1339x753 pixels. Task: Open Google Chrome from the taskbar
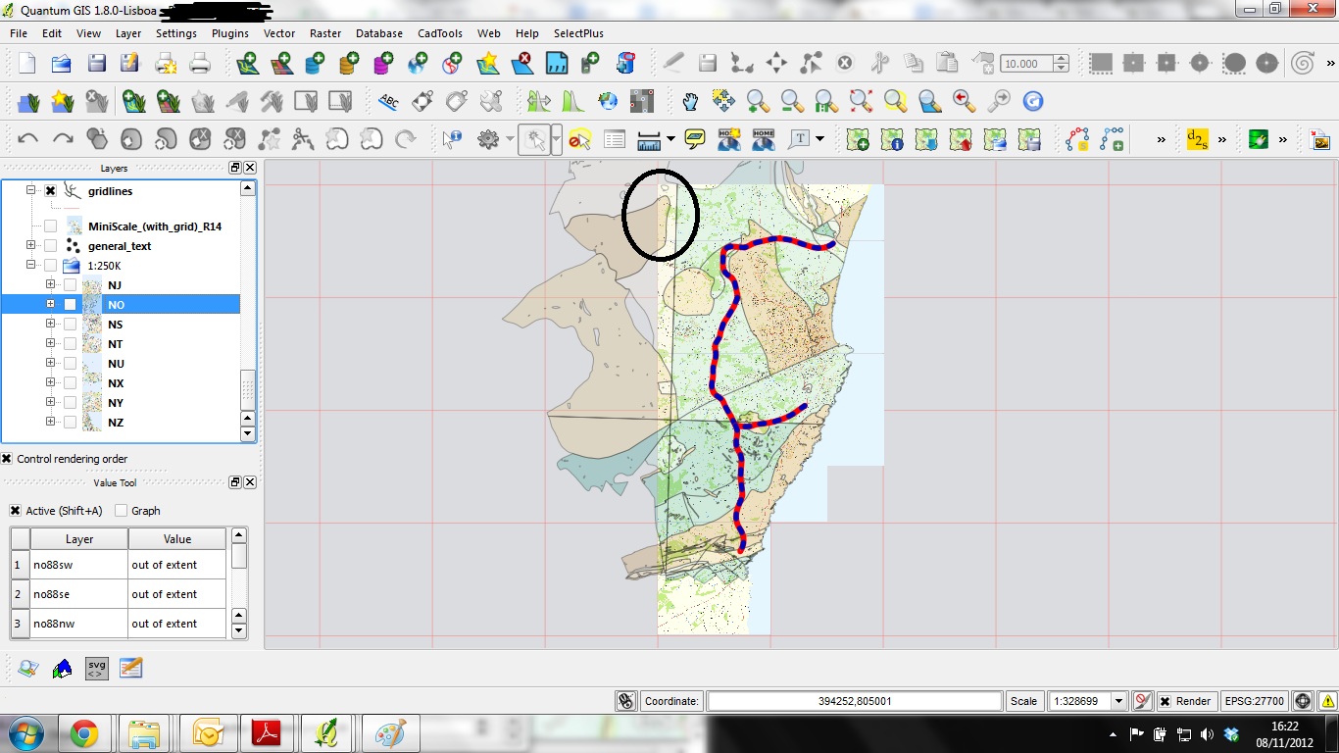[83, 733]
